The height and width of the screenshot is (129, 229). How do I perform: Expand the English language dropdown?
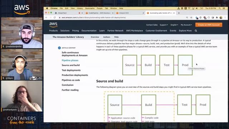click(x=174, y=25)
